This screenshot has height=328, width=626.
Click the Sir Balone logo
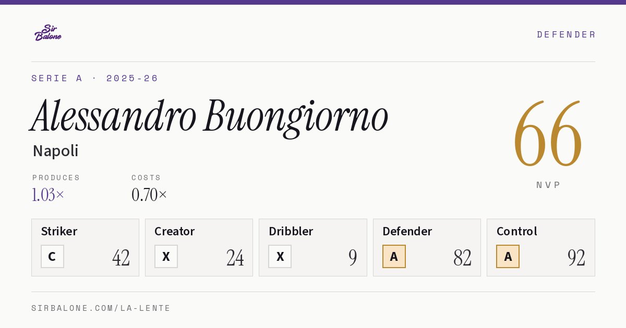coord(48,33)
